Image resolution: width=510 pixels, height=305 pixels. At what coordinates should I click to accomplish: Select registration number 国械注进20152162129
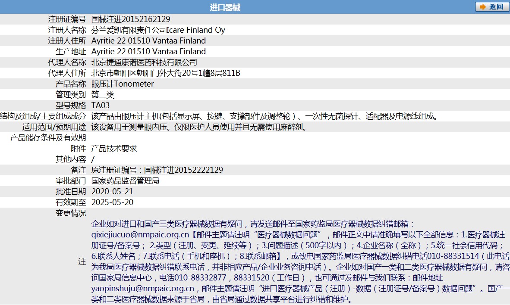pyautogui.click(x=131, y=19)
